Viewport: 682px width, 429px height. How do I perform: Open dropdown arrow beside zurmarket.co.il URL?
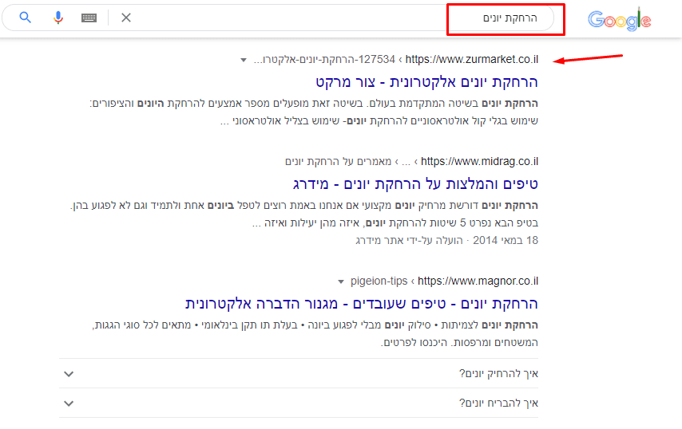click(244, 60)
